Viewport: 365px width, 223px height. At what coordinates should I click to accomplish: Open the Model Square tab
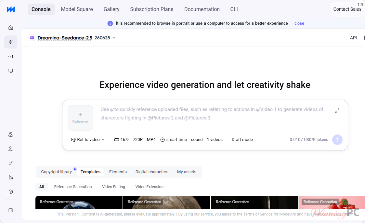77,9
